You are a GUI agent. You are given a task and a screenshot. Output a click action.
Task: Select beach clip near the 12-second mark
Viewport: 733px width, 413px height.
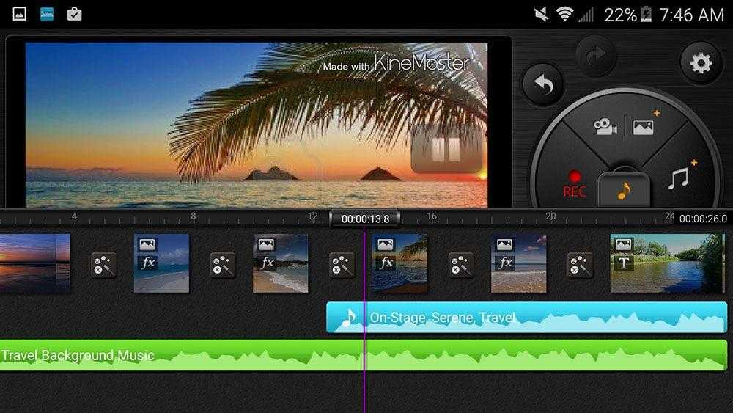tap(281, 263)
